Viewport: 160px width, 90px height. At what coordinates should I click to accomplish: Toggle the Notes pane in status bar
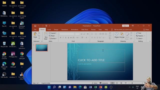point(94,83)
